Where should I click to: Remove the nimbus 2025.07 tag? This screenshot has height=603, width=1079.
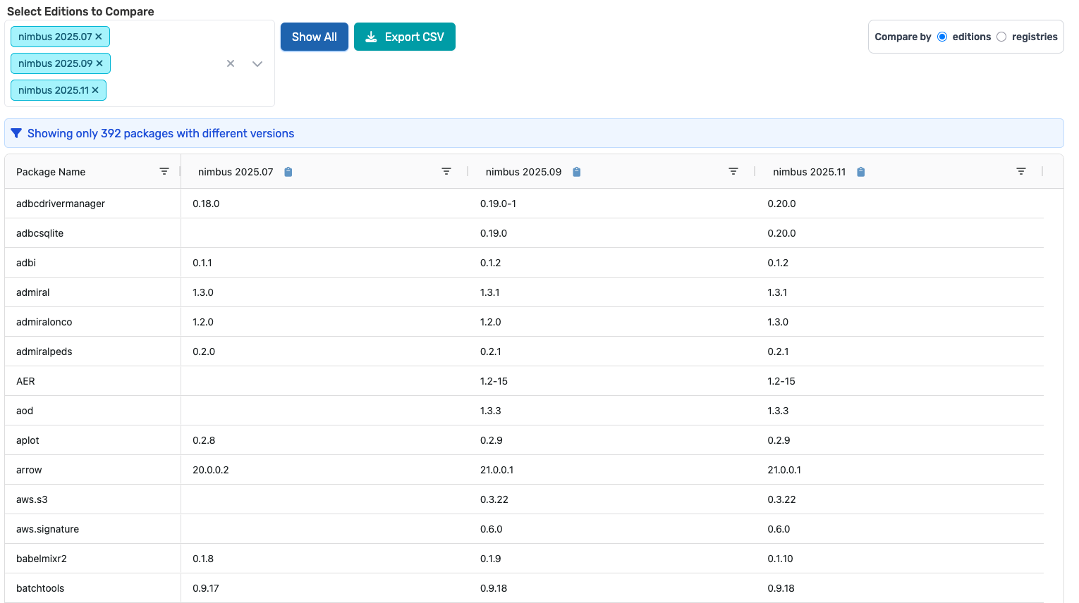pos(99,37)
